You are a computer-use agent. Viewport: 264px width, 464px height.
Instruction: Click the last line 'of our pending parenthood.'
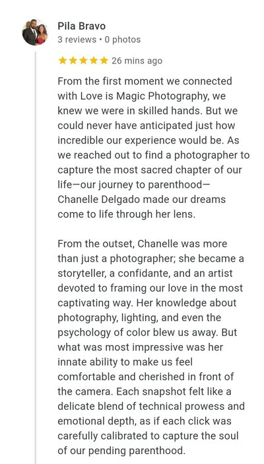pyautogui.click(x=121, y=451)
